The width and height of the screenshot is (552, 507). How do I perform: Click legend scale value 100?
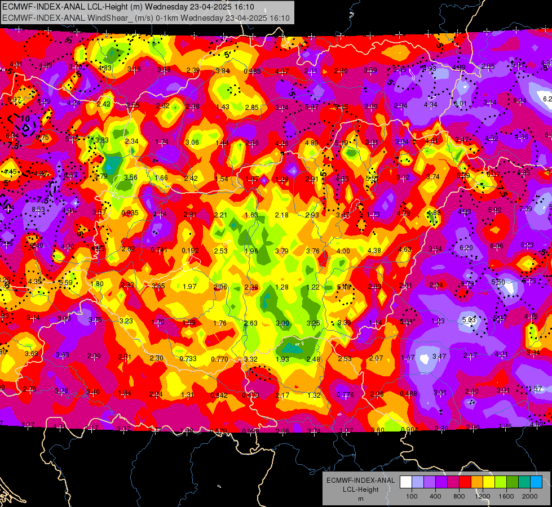[x=412, y=496]
